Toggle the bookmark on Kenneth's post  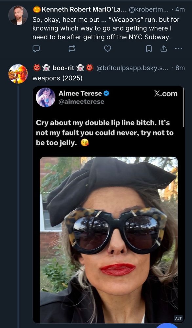pyautogui.click(x=149, y=48)
